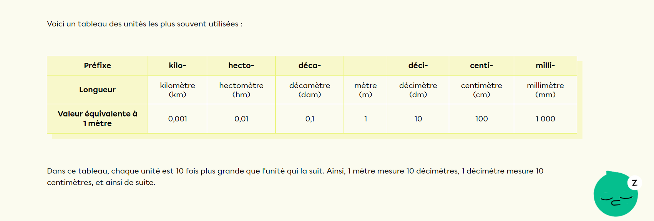Click the "millimètre (mm)" cell
This screenshot has height=221, width=654.
(545, 90)
